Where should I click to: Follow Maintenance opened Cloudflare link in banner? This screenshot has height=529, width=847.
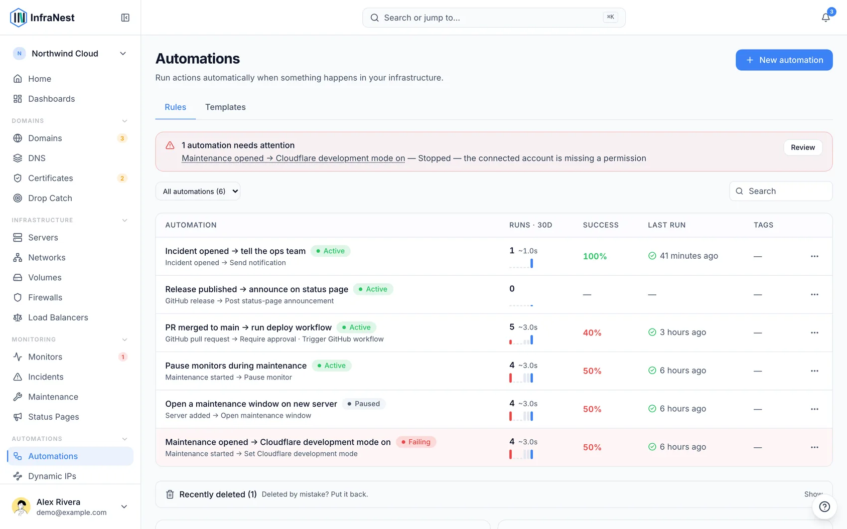(x=293, y=158)
